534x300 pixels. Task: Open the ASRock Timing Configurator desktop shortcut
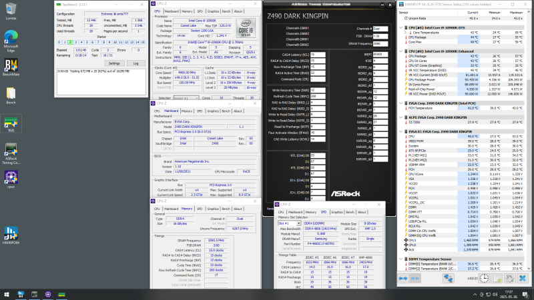pos(11,154)
